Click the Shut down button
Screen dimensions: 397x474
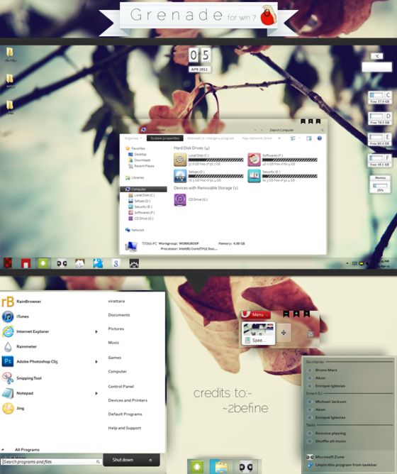[123, 460]
